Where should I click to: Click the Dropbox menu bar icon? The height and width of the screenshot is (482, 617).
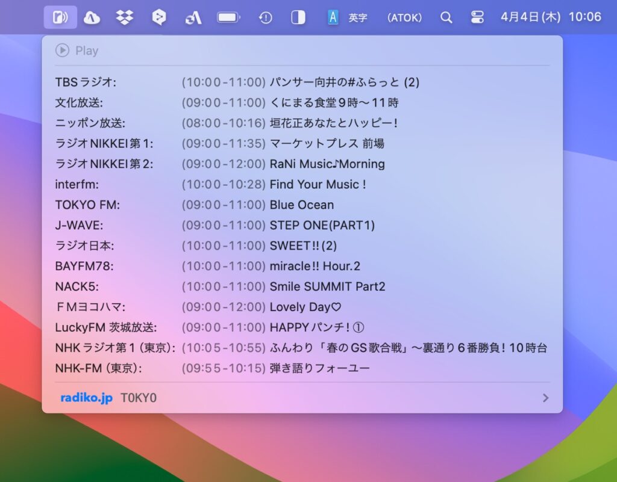125,16
